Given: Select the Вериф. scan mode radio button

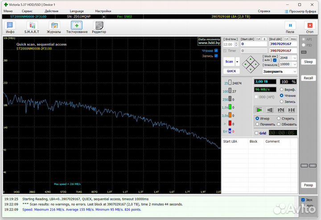Looking at the screenshot, I should (x=281, y=90).
